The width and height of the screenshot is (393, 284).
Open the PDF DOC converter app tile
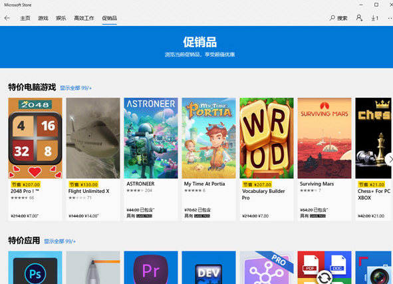325,267
